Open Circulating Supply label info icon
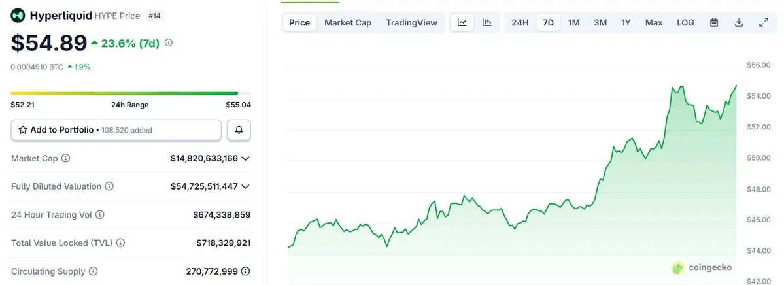 point(93,271)
